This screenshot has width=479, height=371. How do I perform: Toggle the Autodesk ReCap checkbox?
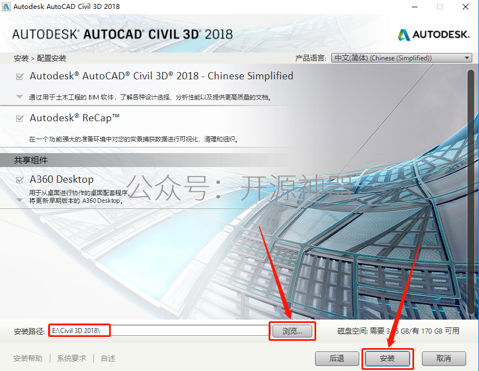(x=20, y=118)
